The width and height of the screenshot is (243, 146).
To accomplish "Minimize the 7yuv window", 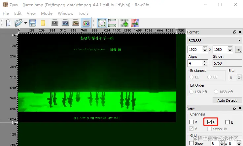I will click(x=205, y=5).
